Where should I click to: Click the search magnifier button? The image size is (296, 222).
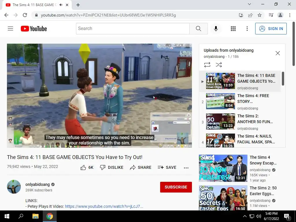(198, 29)
